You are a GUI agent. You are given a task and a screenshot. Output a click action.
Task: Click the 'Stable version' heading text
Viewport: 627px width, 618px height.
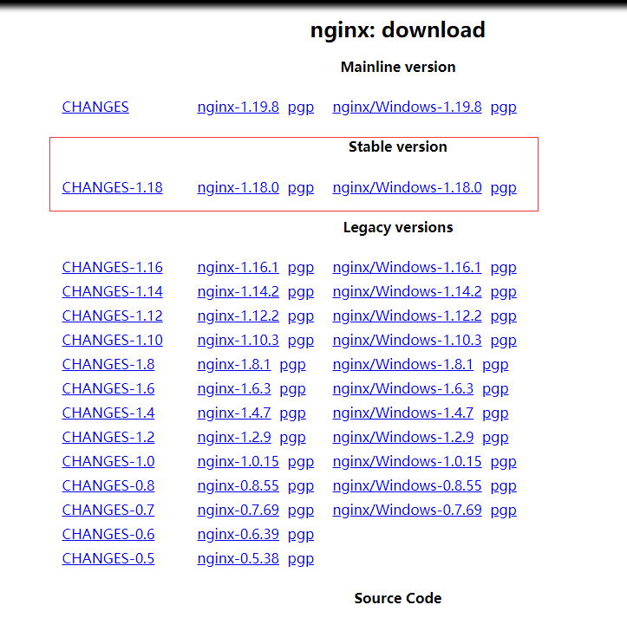click(398, 146)
